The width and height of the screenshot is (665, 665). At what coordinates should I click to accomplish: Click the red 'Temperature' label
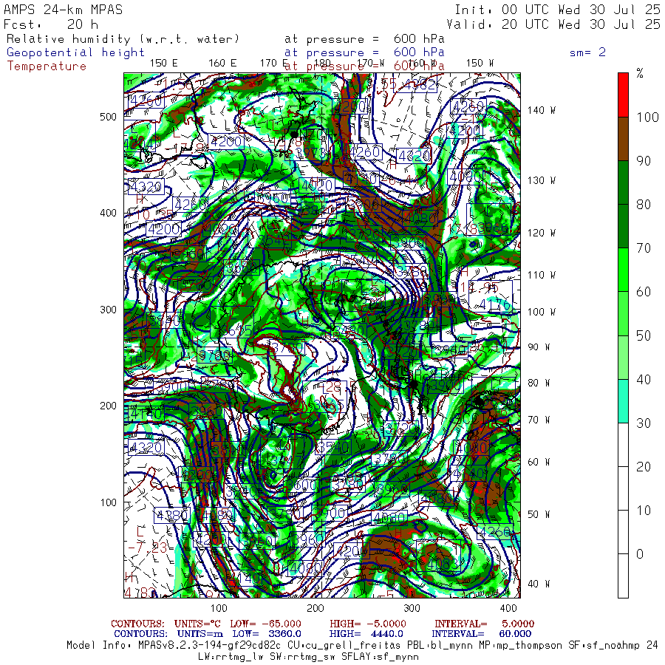[47, 66]
